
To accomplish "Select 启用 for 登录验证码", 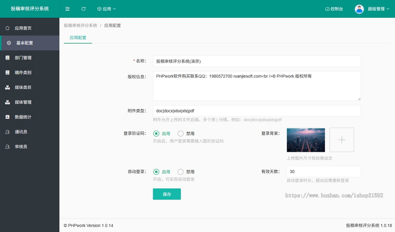I will (162, 133).
